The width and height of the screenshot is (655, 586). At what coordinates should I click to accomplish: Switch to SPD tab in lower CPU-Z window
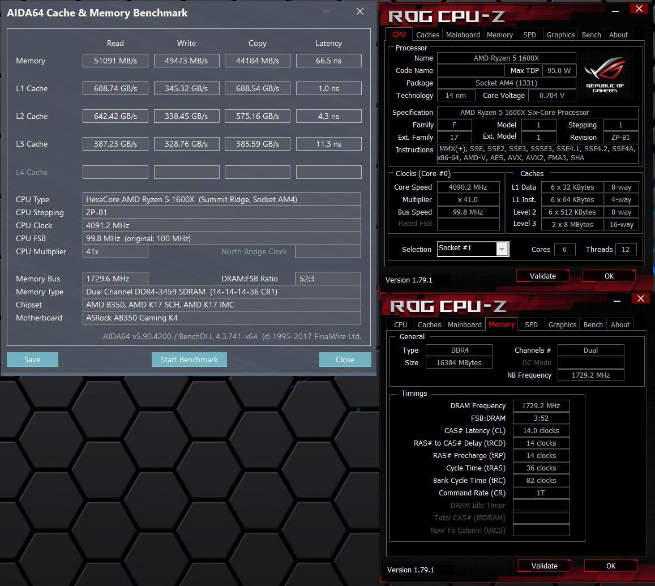tap(531, 324)
